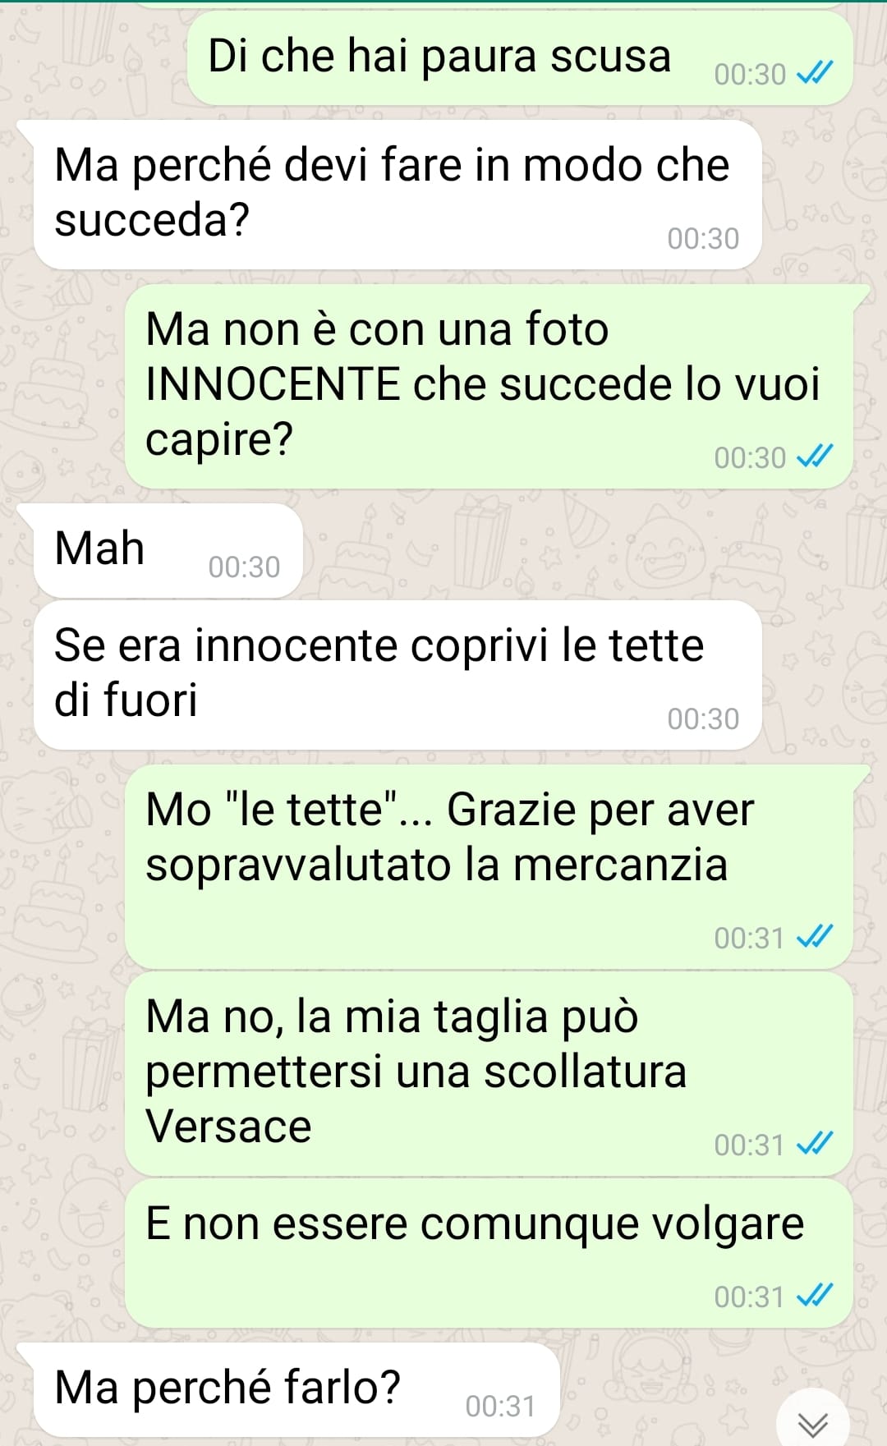Viewport: 887px width, 1446px height.
Task: Tap the scroll-to-bottom double chevron button
Action: coord(812,1423)
